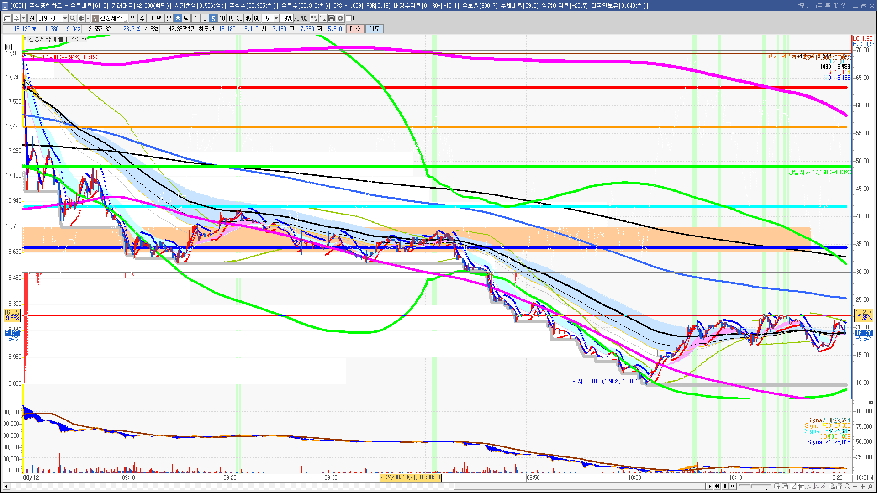
Task: Select the 초 (seconds) chart period
Action: pos(178,18)
